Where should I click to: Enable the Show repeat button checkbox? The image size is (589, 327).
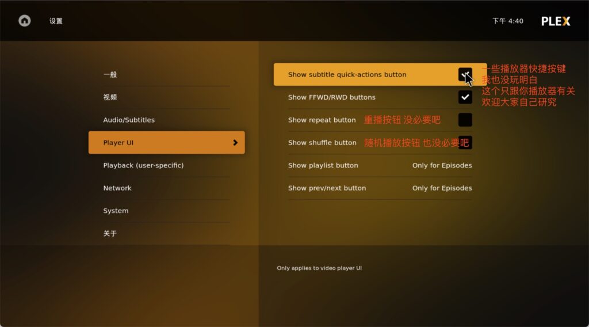click(465, 120)
